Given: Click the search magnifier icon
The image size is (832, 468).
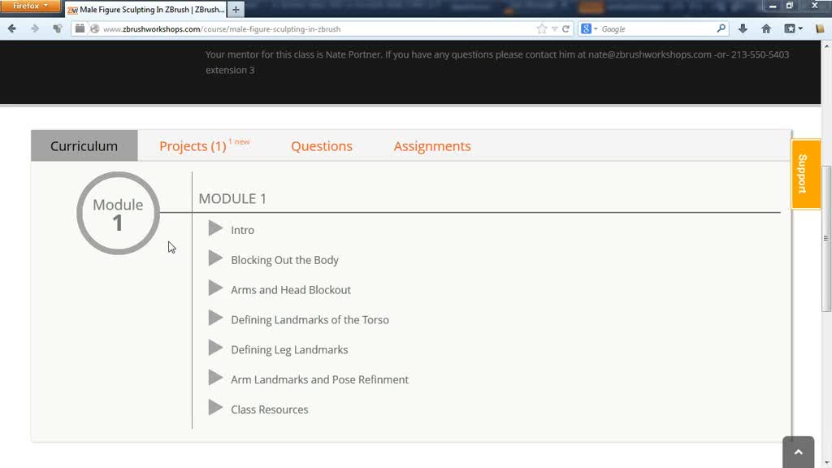Looking at the screenshot, I should [721, 28].
